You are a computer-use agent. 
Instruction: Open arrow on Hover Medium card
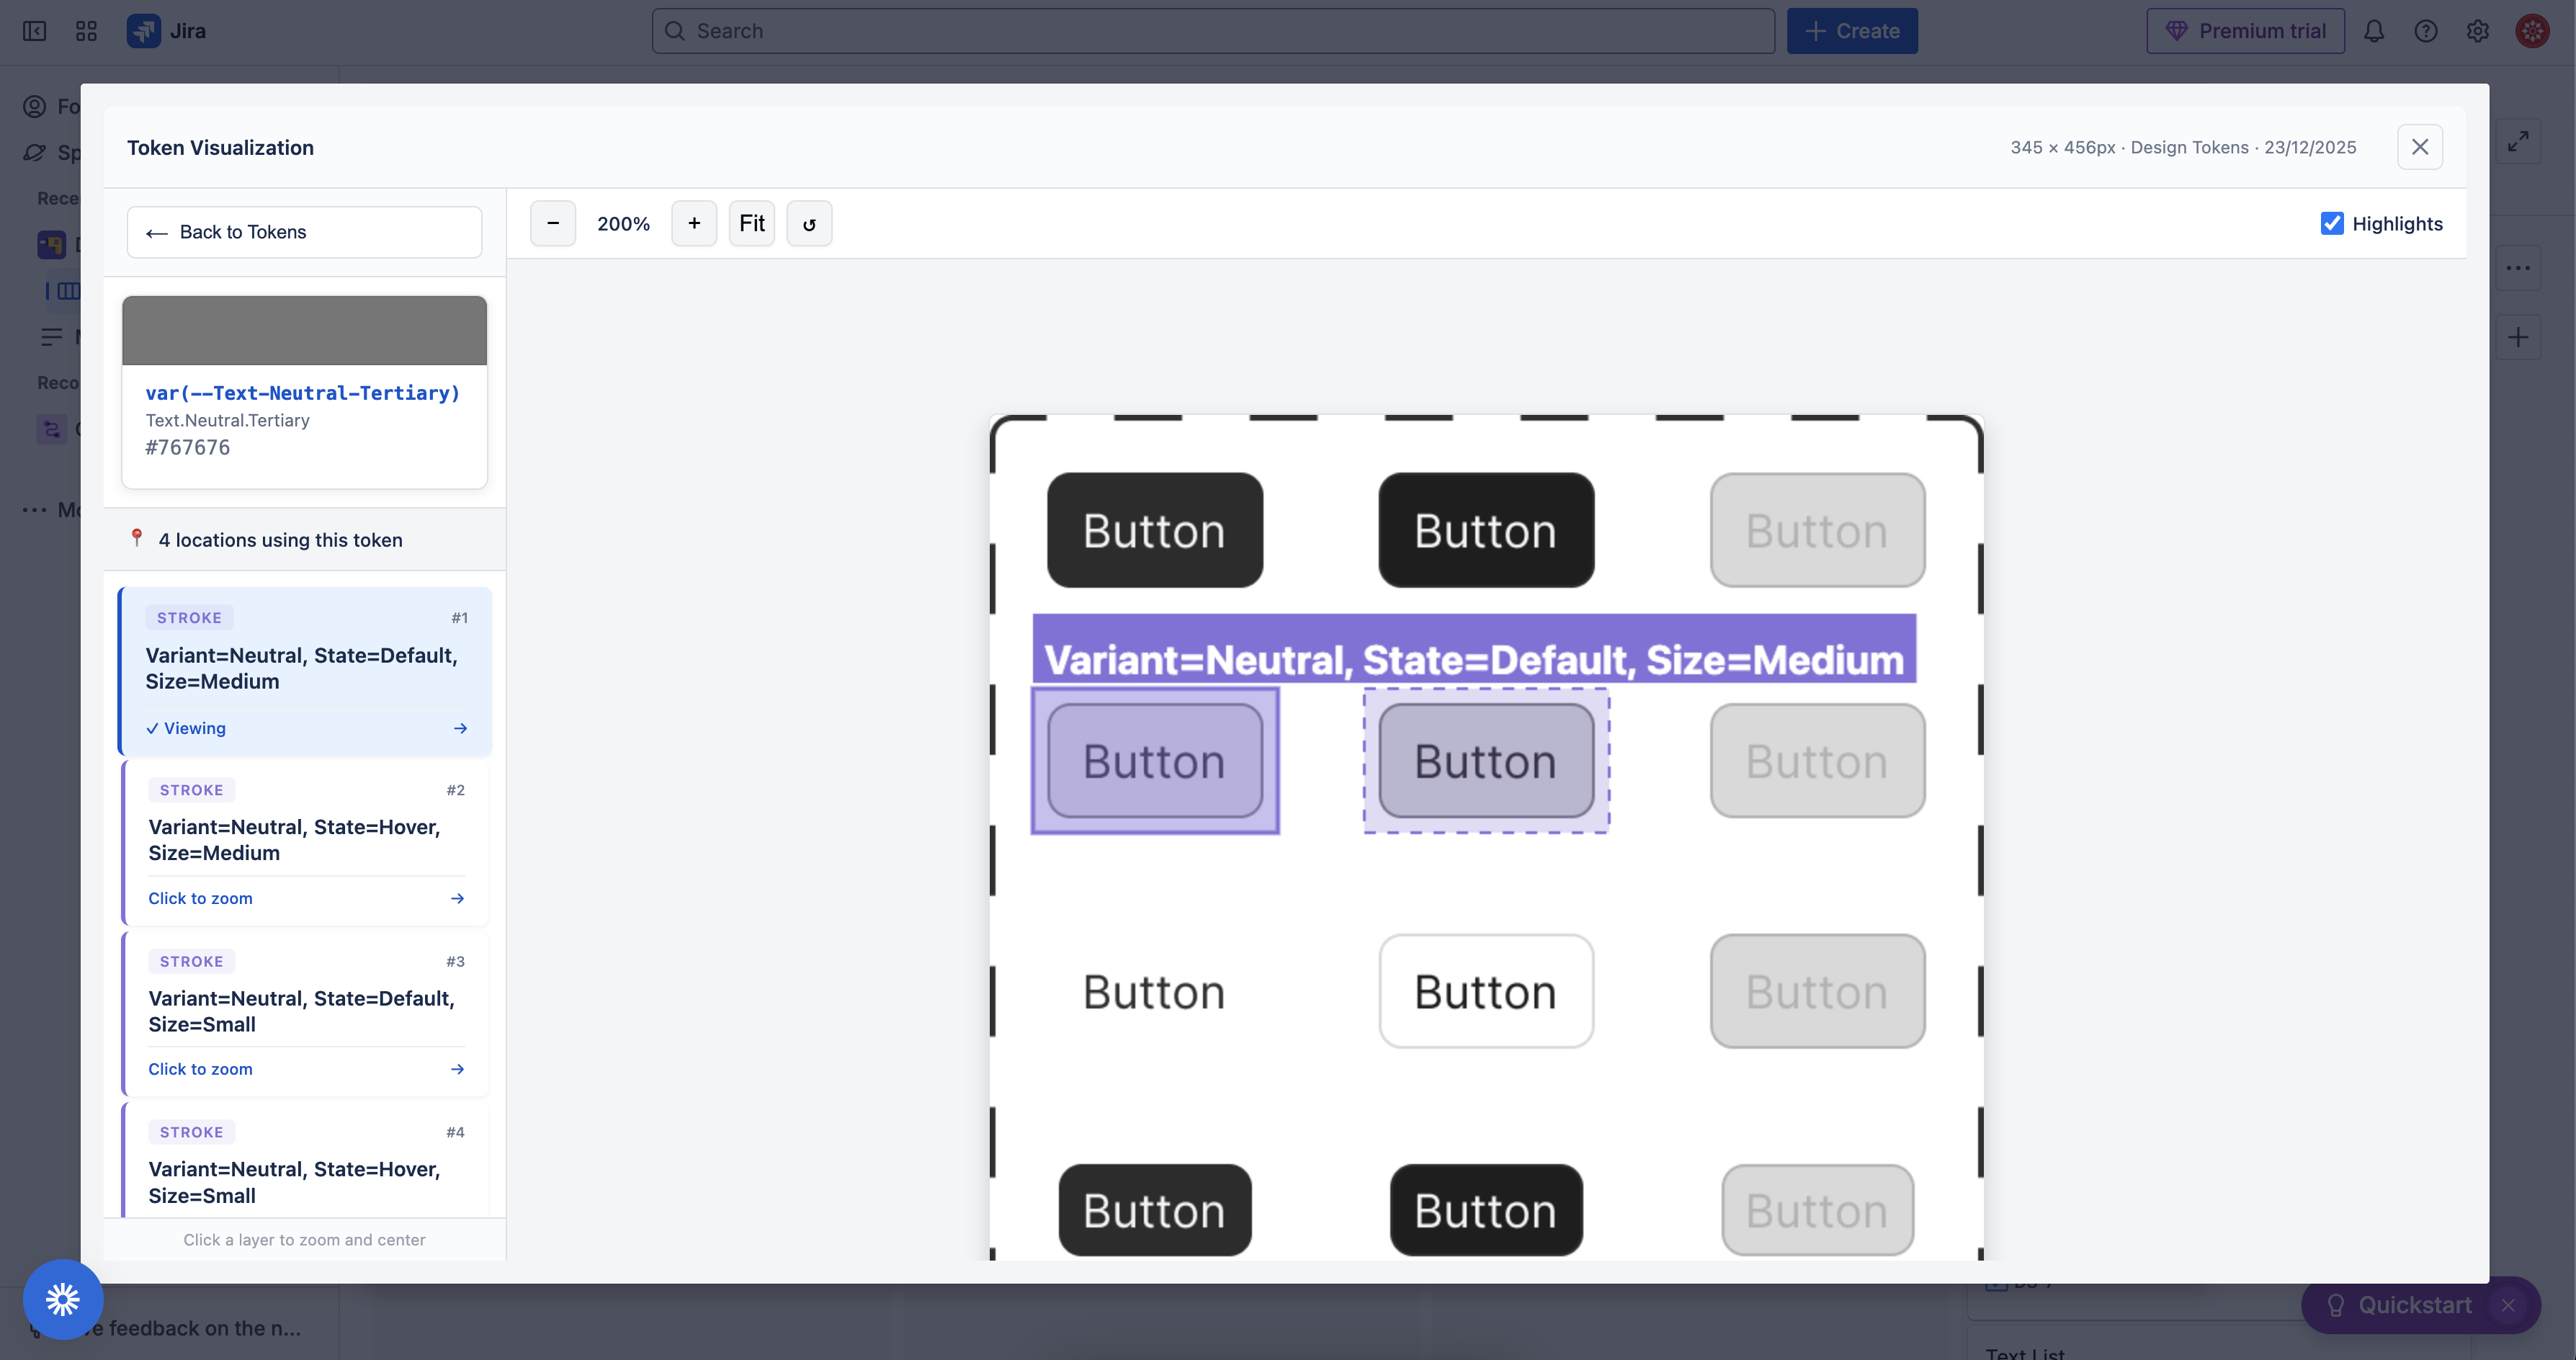[x=457, y=898]
